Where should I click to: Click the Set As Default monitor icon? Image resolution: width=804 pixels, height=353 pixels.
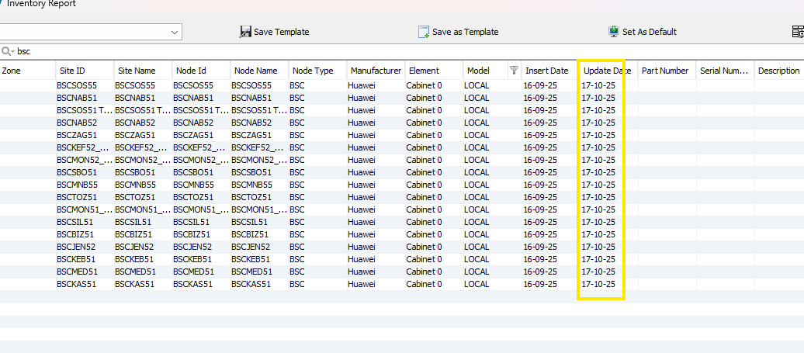tap(615, 32)
